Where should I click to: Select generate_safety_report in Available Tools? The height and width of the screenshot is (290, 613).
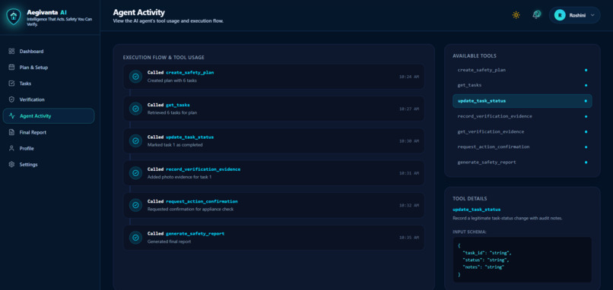pyautogui.click(x=522, y=162)
